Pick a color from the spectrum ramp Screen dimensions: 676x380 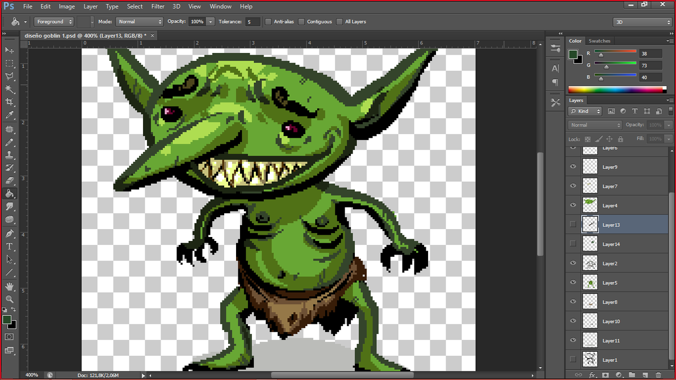click(x=617, y=90)
